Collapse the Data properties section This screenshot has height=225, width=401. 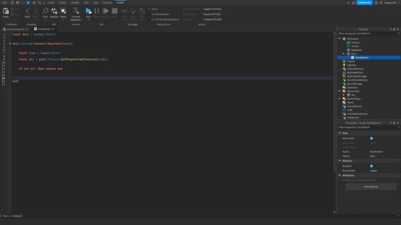click(x=340, y=133)
